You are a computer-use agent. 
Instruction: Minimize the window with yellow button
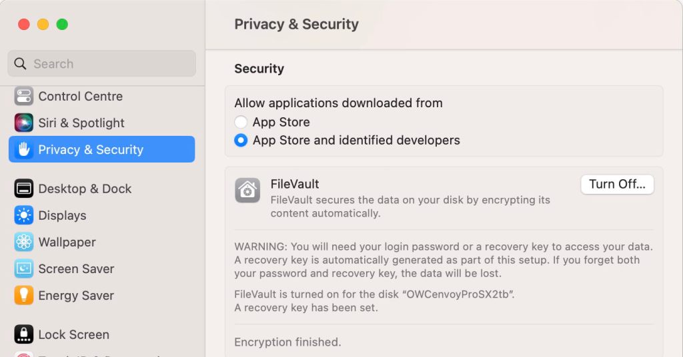[43, 25]
